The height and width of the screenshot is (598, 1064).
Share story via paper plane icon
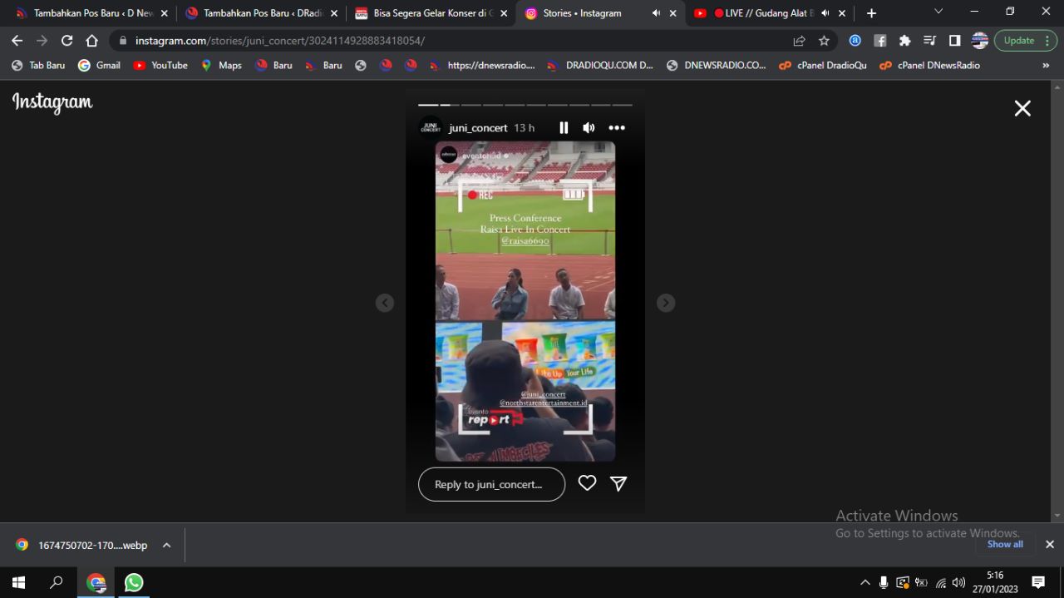[x=618, y=483]
